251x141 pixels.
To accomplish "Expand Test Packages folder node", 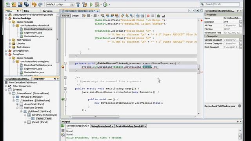I will 10,40.
